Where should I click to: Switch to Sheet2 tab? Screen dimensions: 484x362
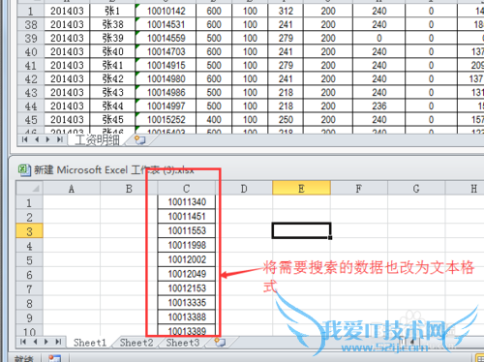click(136, 343)
